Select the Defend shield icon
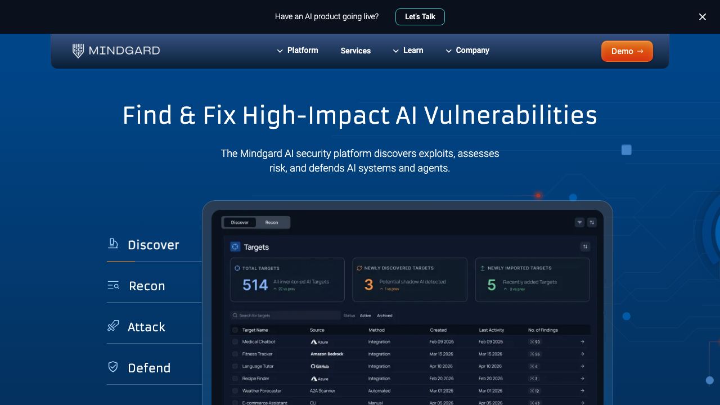The height and width of the screenshot is (405, 720). pos(113,367)
